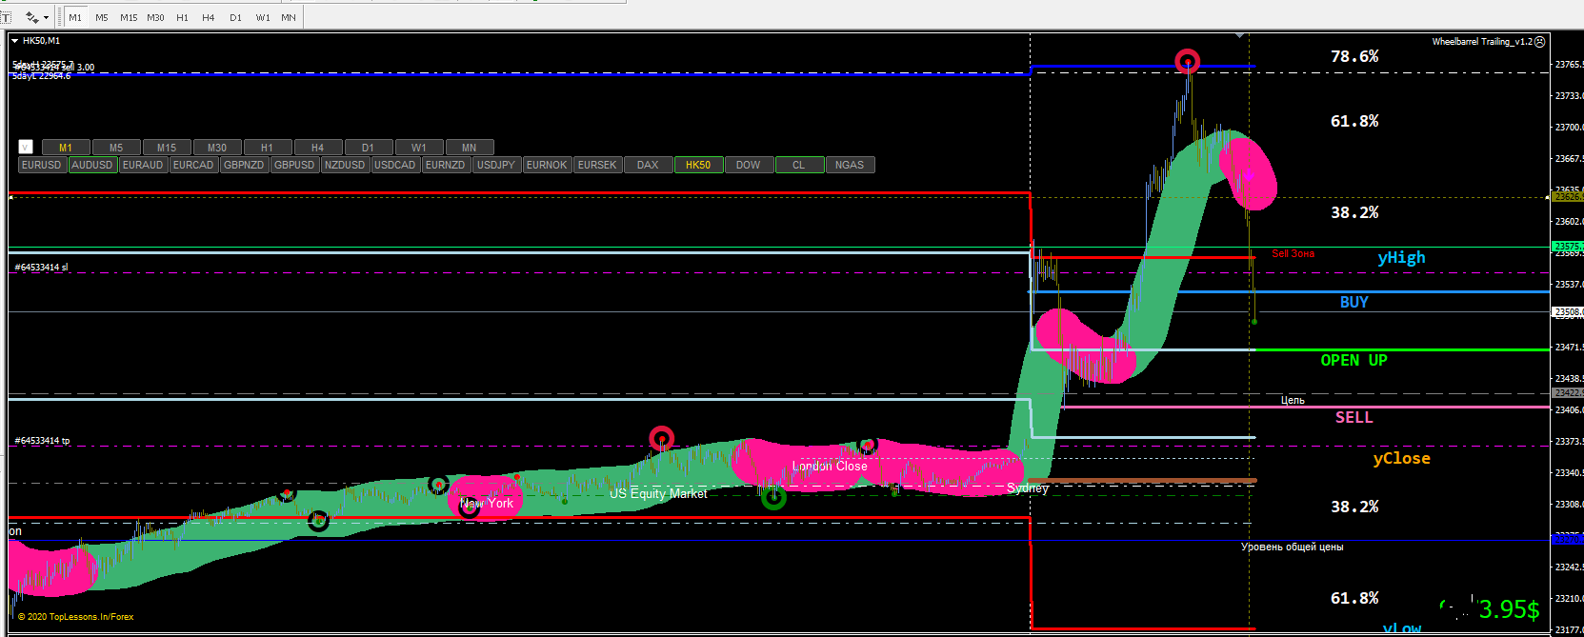The height and width of the screenshot is (637, 1584).
Task: Click the H1 panel button on chart
Action: [x=268, y=148]
